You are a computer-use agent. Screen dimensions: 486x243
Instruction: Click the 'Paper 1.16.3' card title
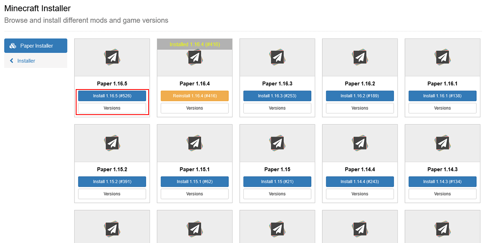coord(277,84)
